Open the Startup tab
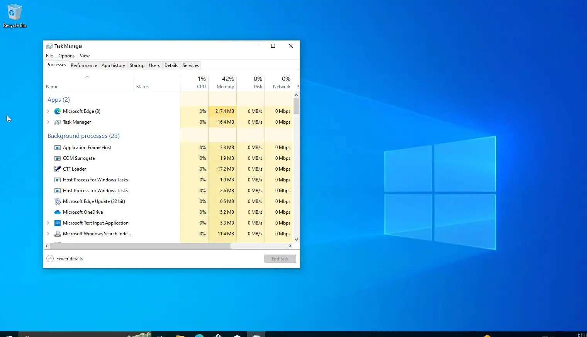 (x=137, y=65)
